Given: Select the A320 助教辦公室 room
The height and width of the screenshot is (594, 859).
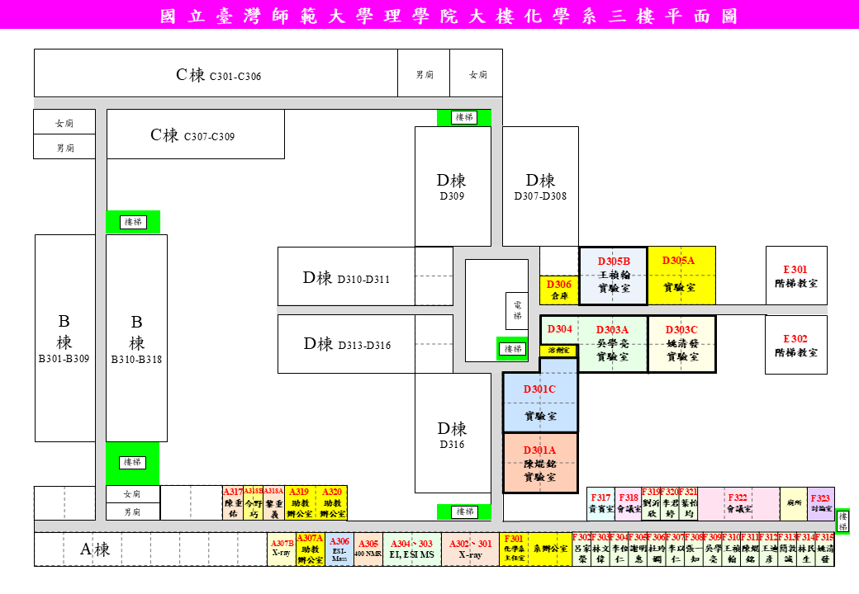Looking at the screenshot, I should point(332,502).
